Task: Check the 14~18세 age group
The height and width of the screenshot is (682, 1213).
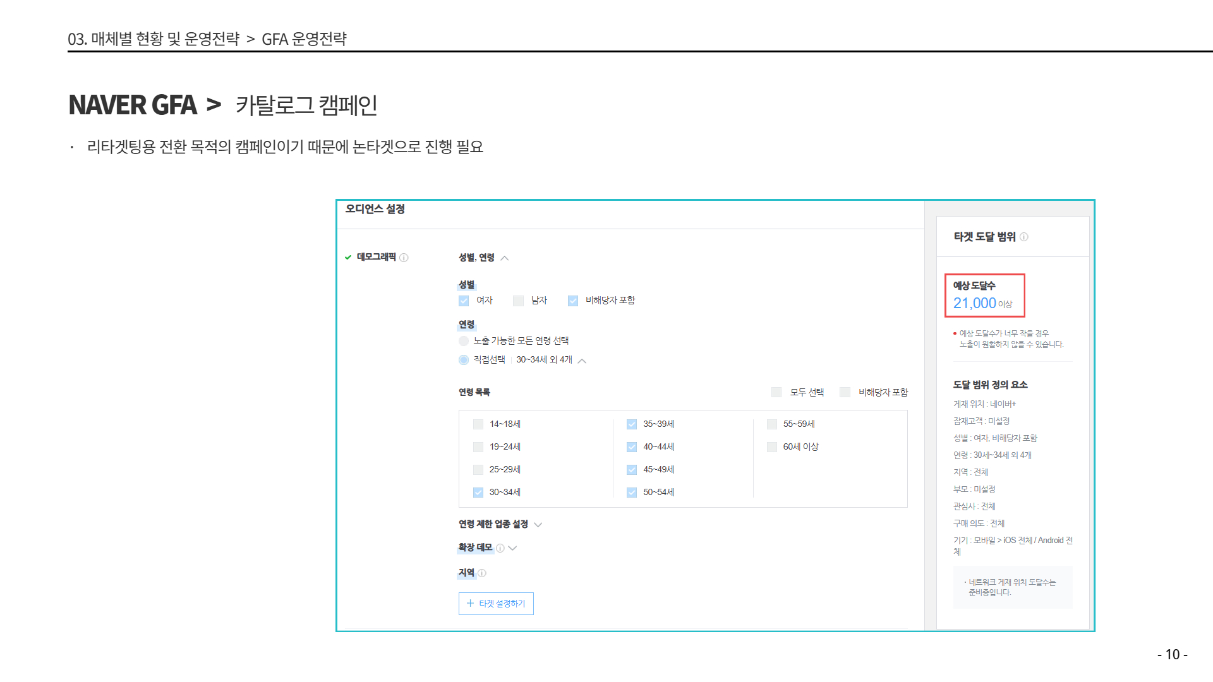Action: pos(478,424)
